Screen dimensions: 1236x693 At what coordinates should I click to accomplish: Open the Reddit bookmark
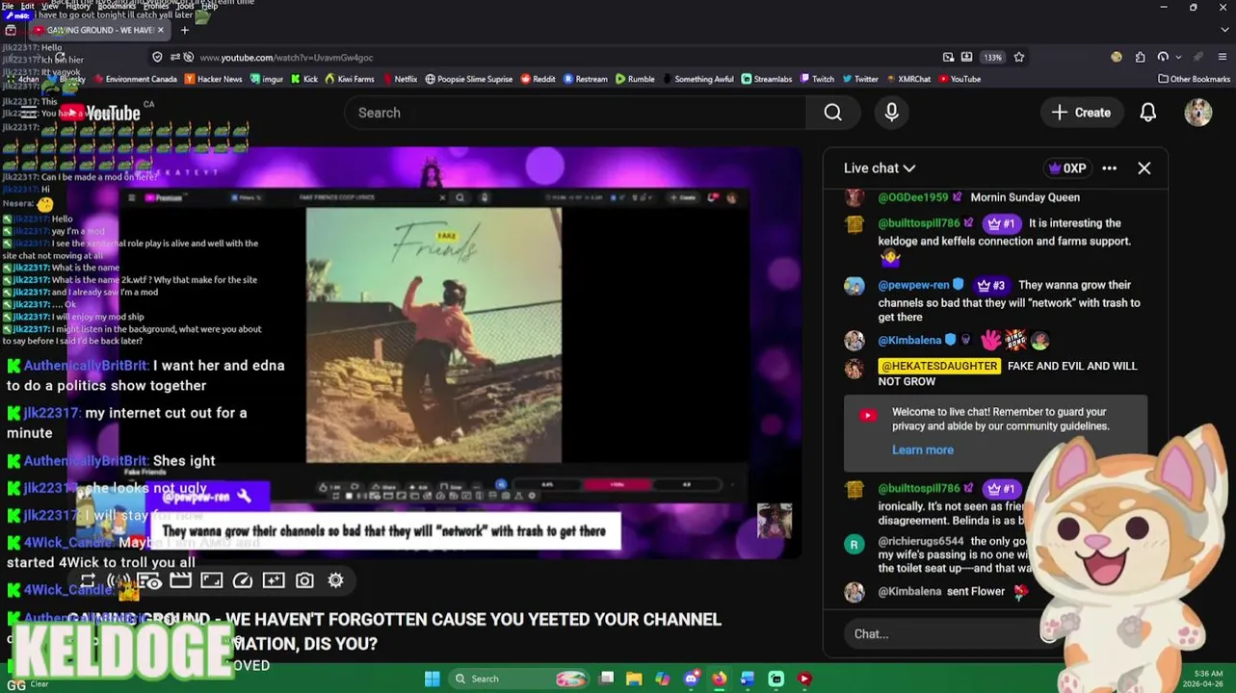538,79
